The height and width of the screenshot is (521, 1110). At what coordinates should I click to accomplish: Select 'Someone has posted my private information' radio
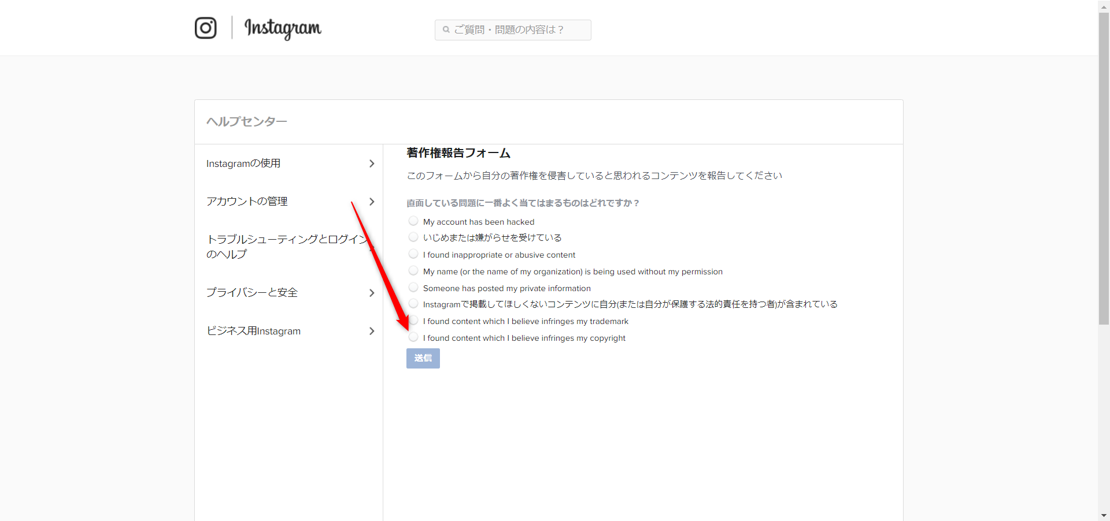coord(413,287)
